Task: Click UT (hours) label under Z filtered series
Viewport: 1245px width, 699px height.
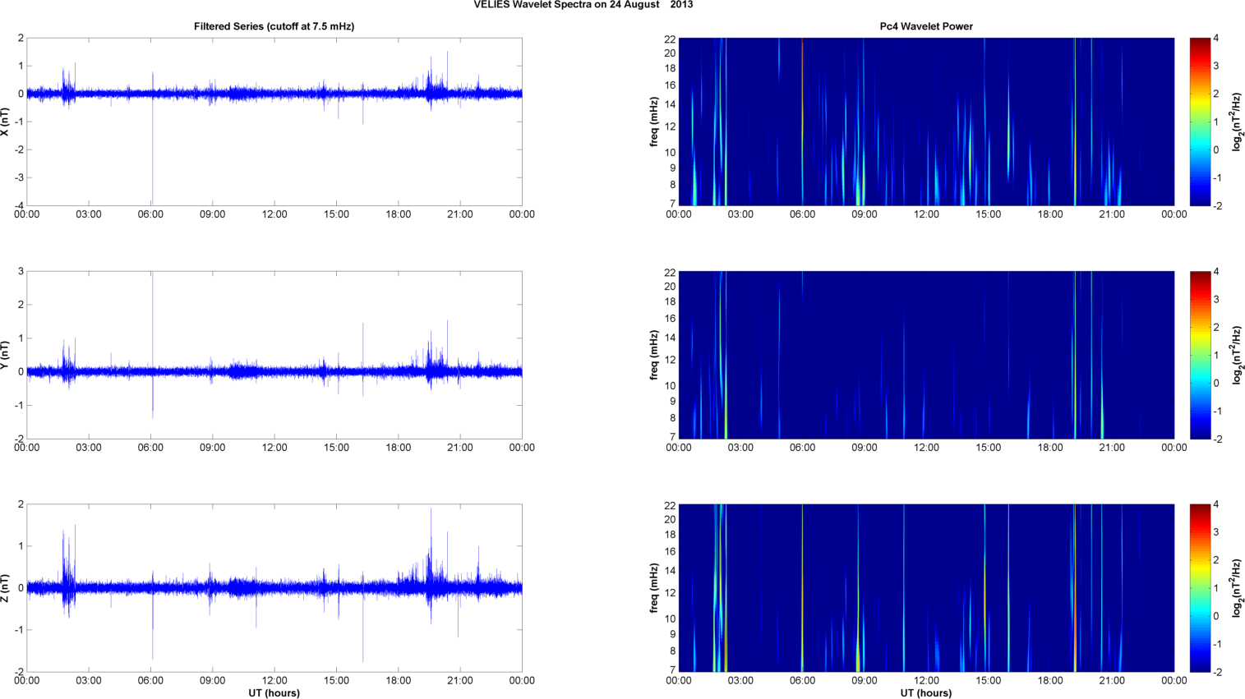Action: pos(274,693)
